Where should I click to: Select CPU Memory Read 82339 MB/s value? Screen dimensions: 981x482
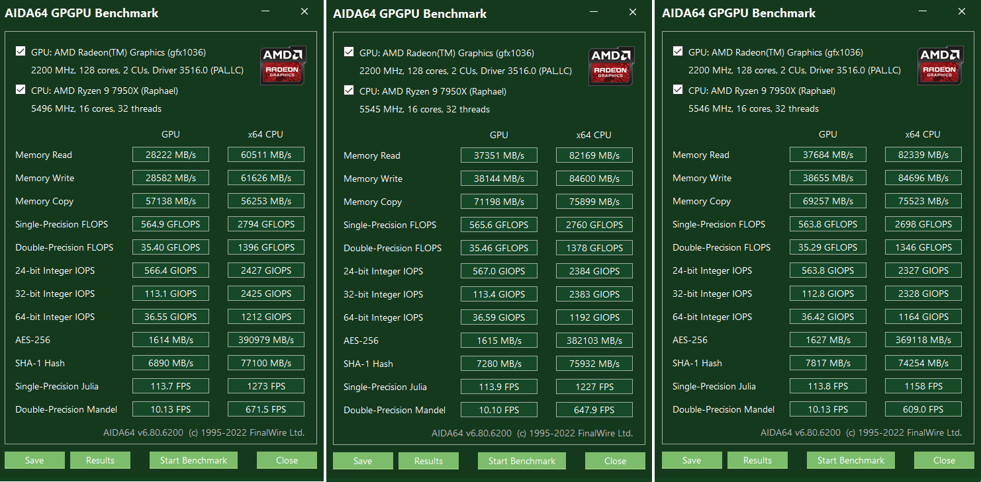[x=923, y=155]
